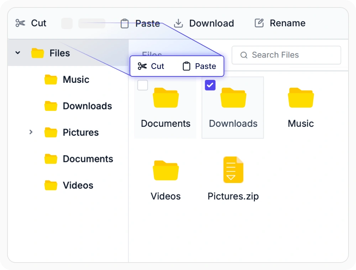Image resolution: width=356 pixels, height=270 pixels.
Task: Click the Videos folder icon in the sidebar
Action: point(51,185)
